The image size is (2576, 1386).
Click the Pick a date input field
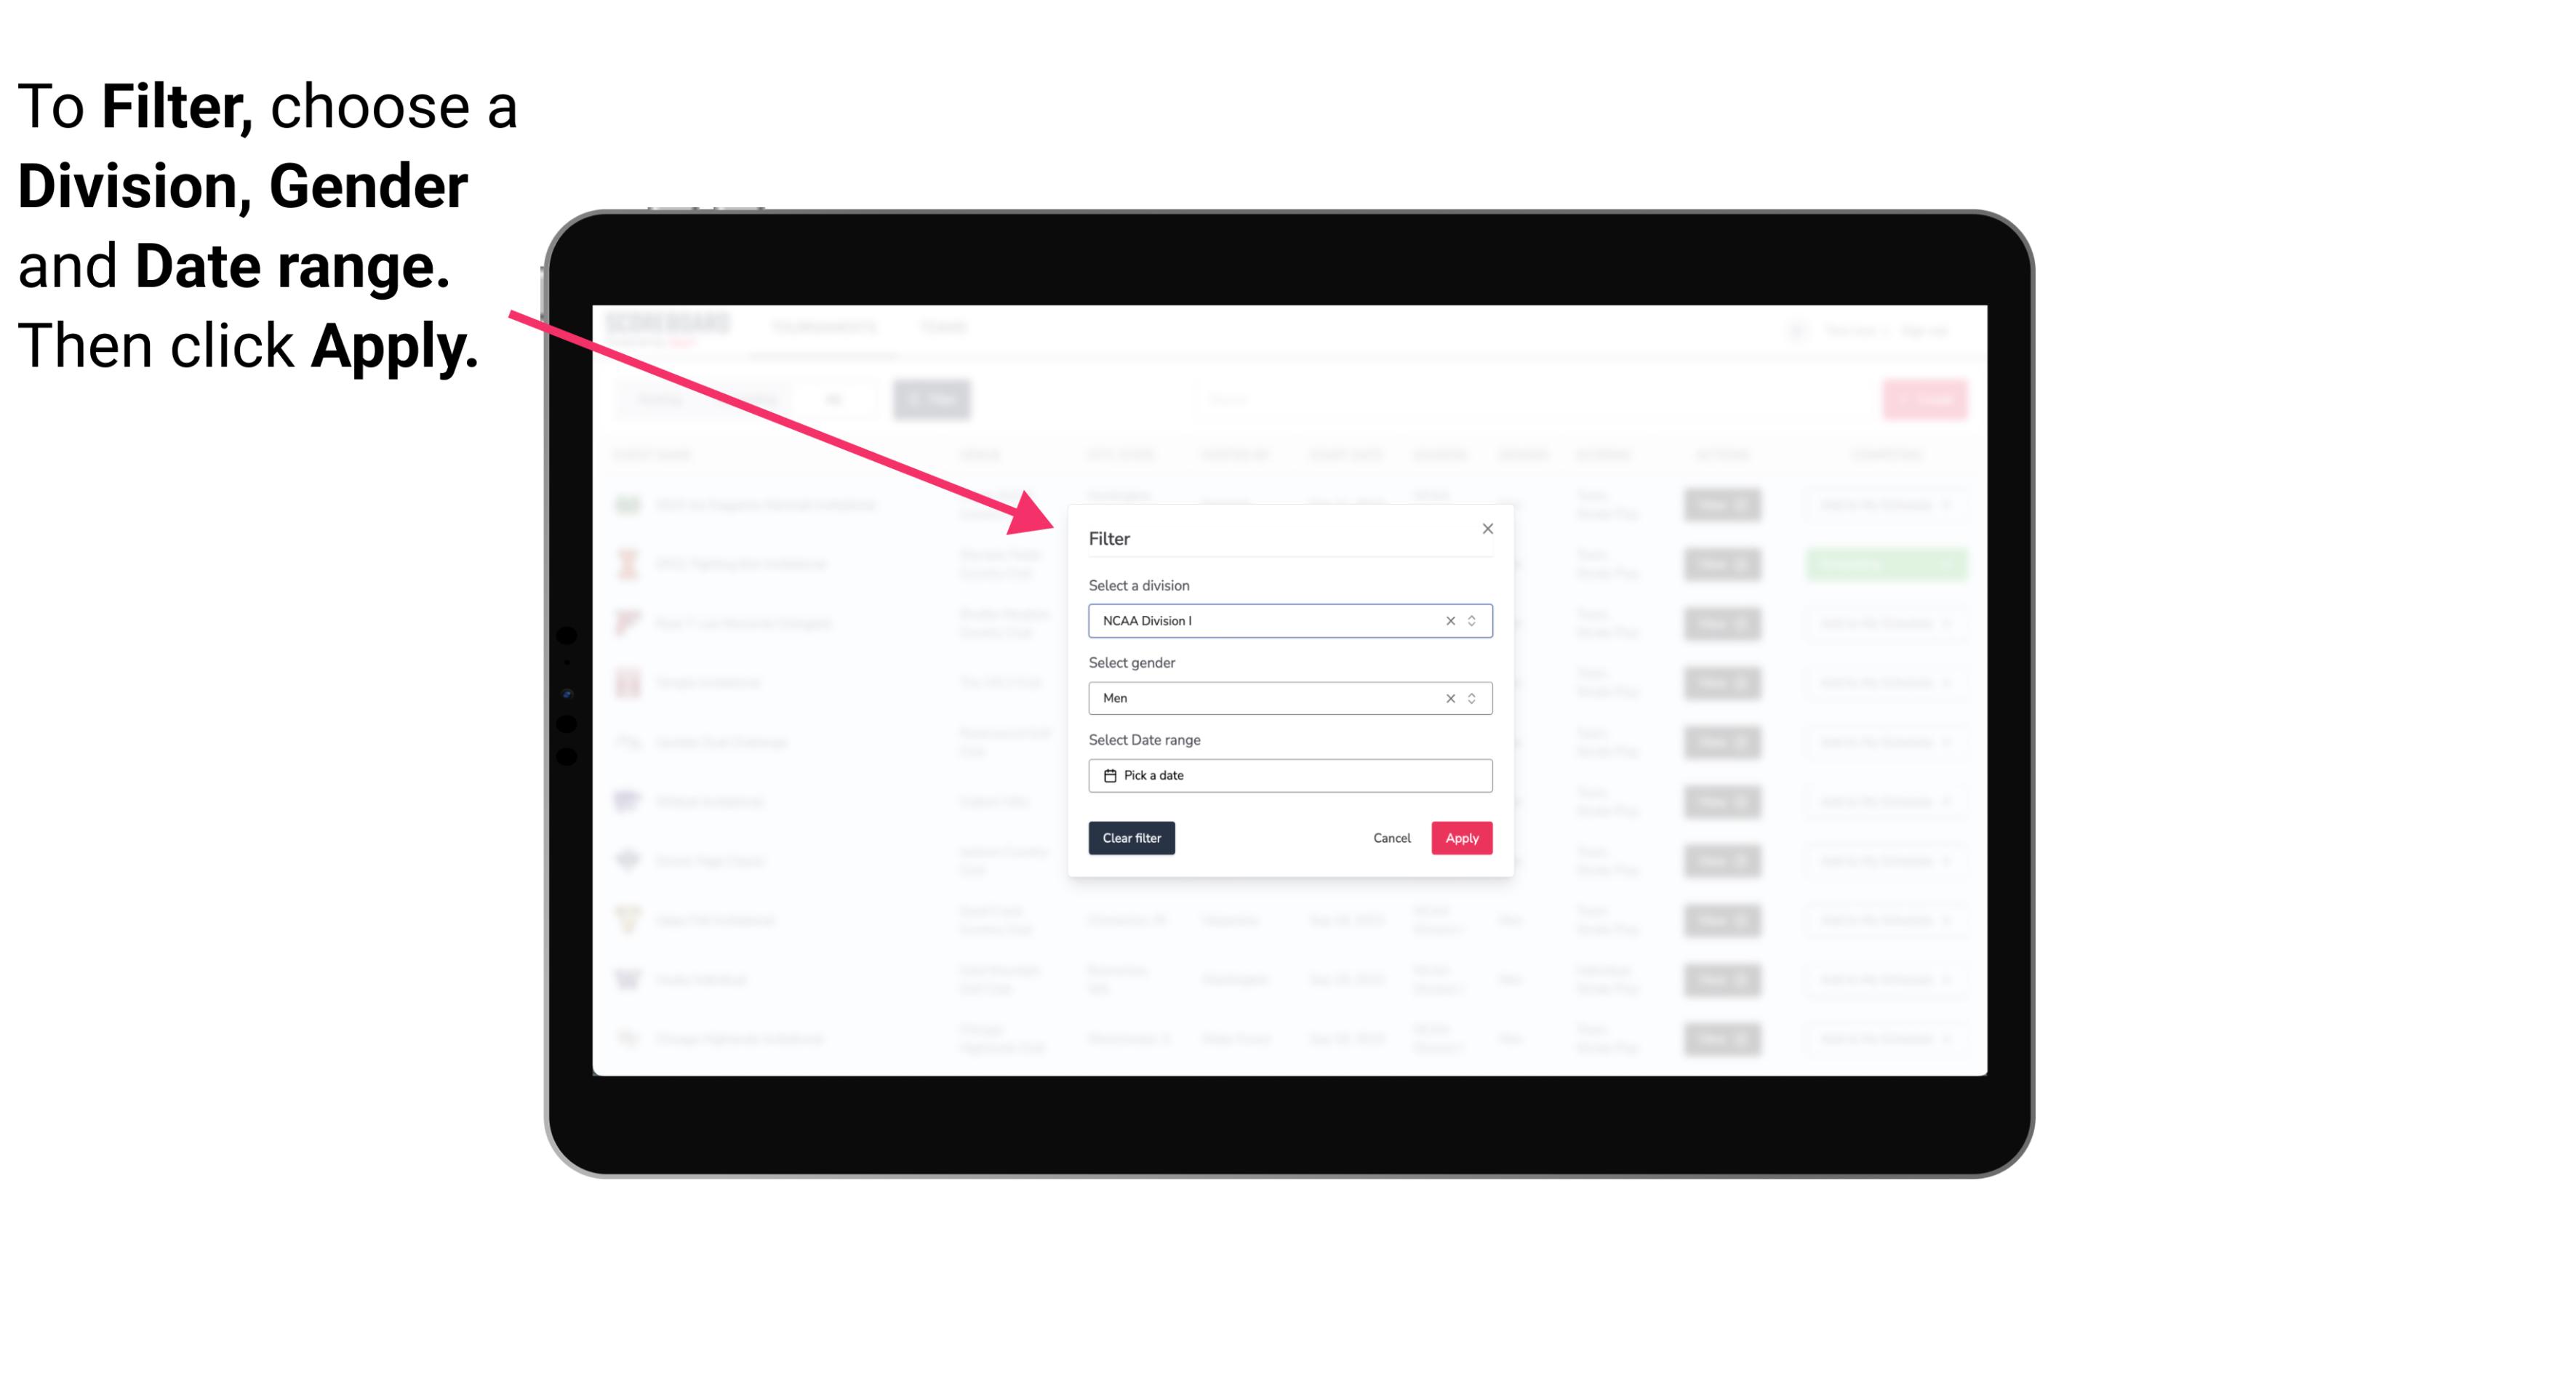pyautogui.click(x=1289, y=775)
